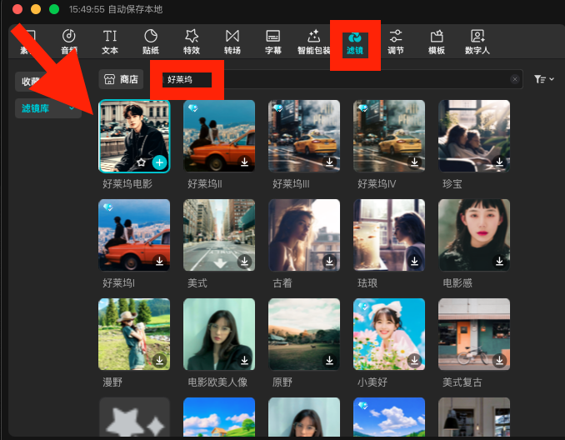Screen dimensions: 565x440
Task: Download the 原野 filter
Action: (x=330, y=360)
